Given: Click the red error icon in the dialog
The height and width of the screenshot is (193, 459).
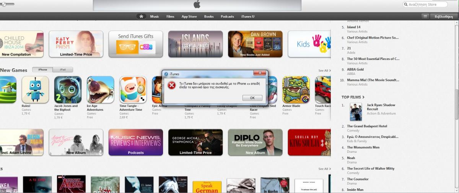Looking at the screenshot, I should click(x=171, y=85).
